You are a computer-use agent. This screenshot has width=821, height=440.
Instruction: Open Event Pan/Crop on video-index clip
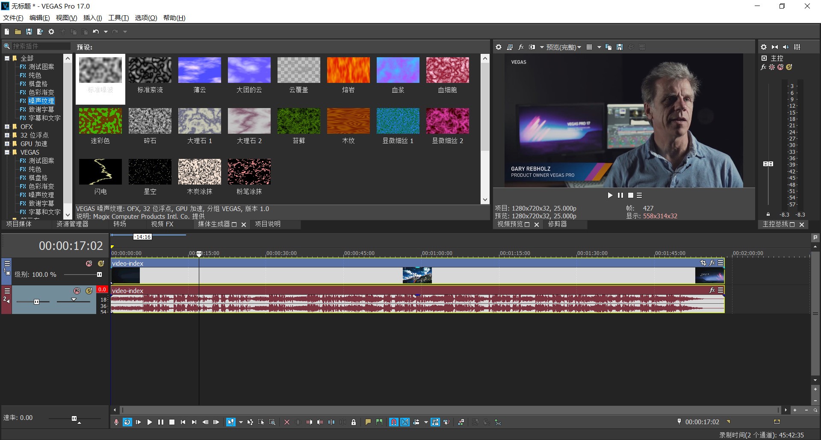coord(703,263)
